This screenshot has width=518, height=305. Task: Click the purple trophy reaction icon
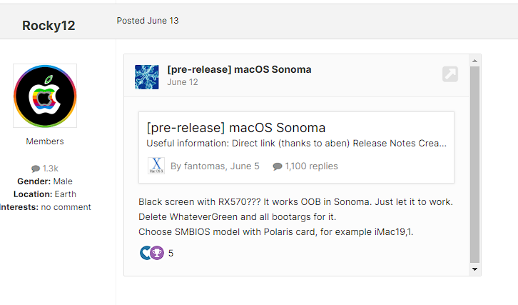(157, 253)
